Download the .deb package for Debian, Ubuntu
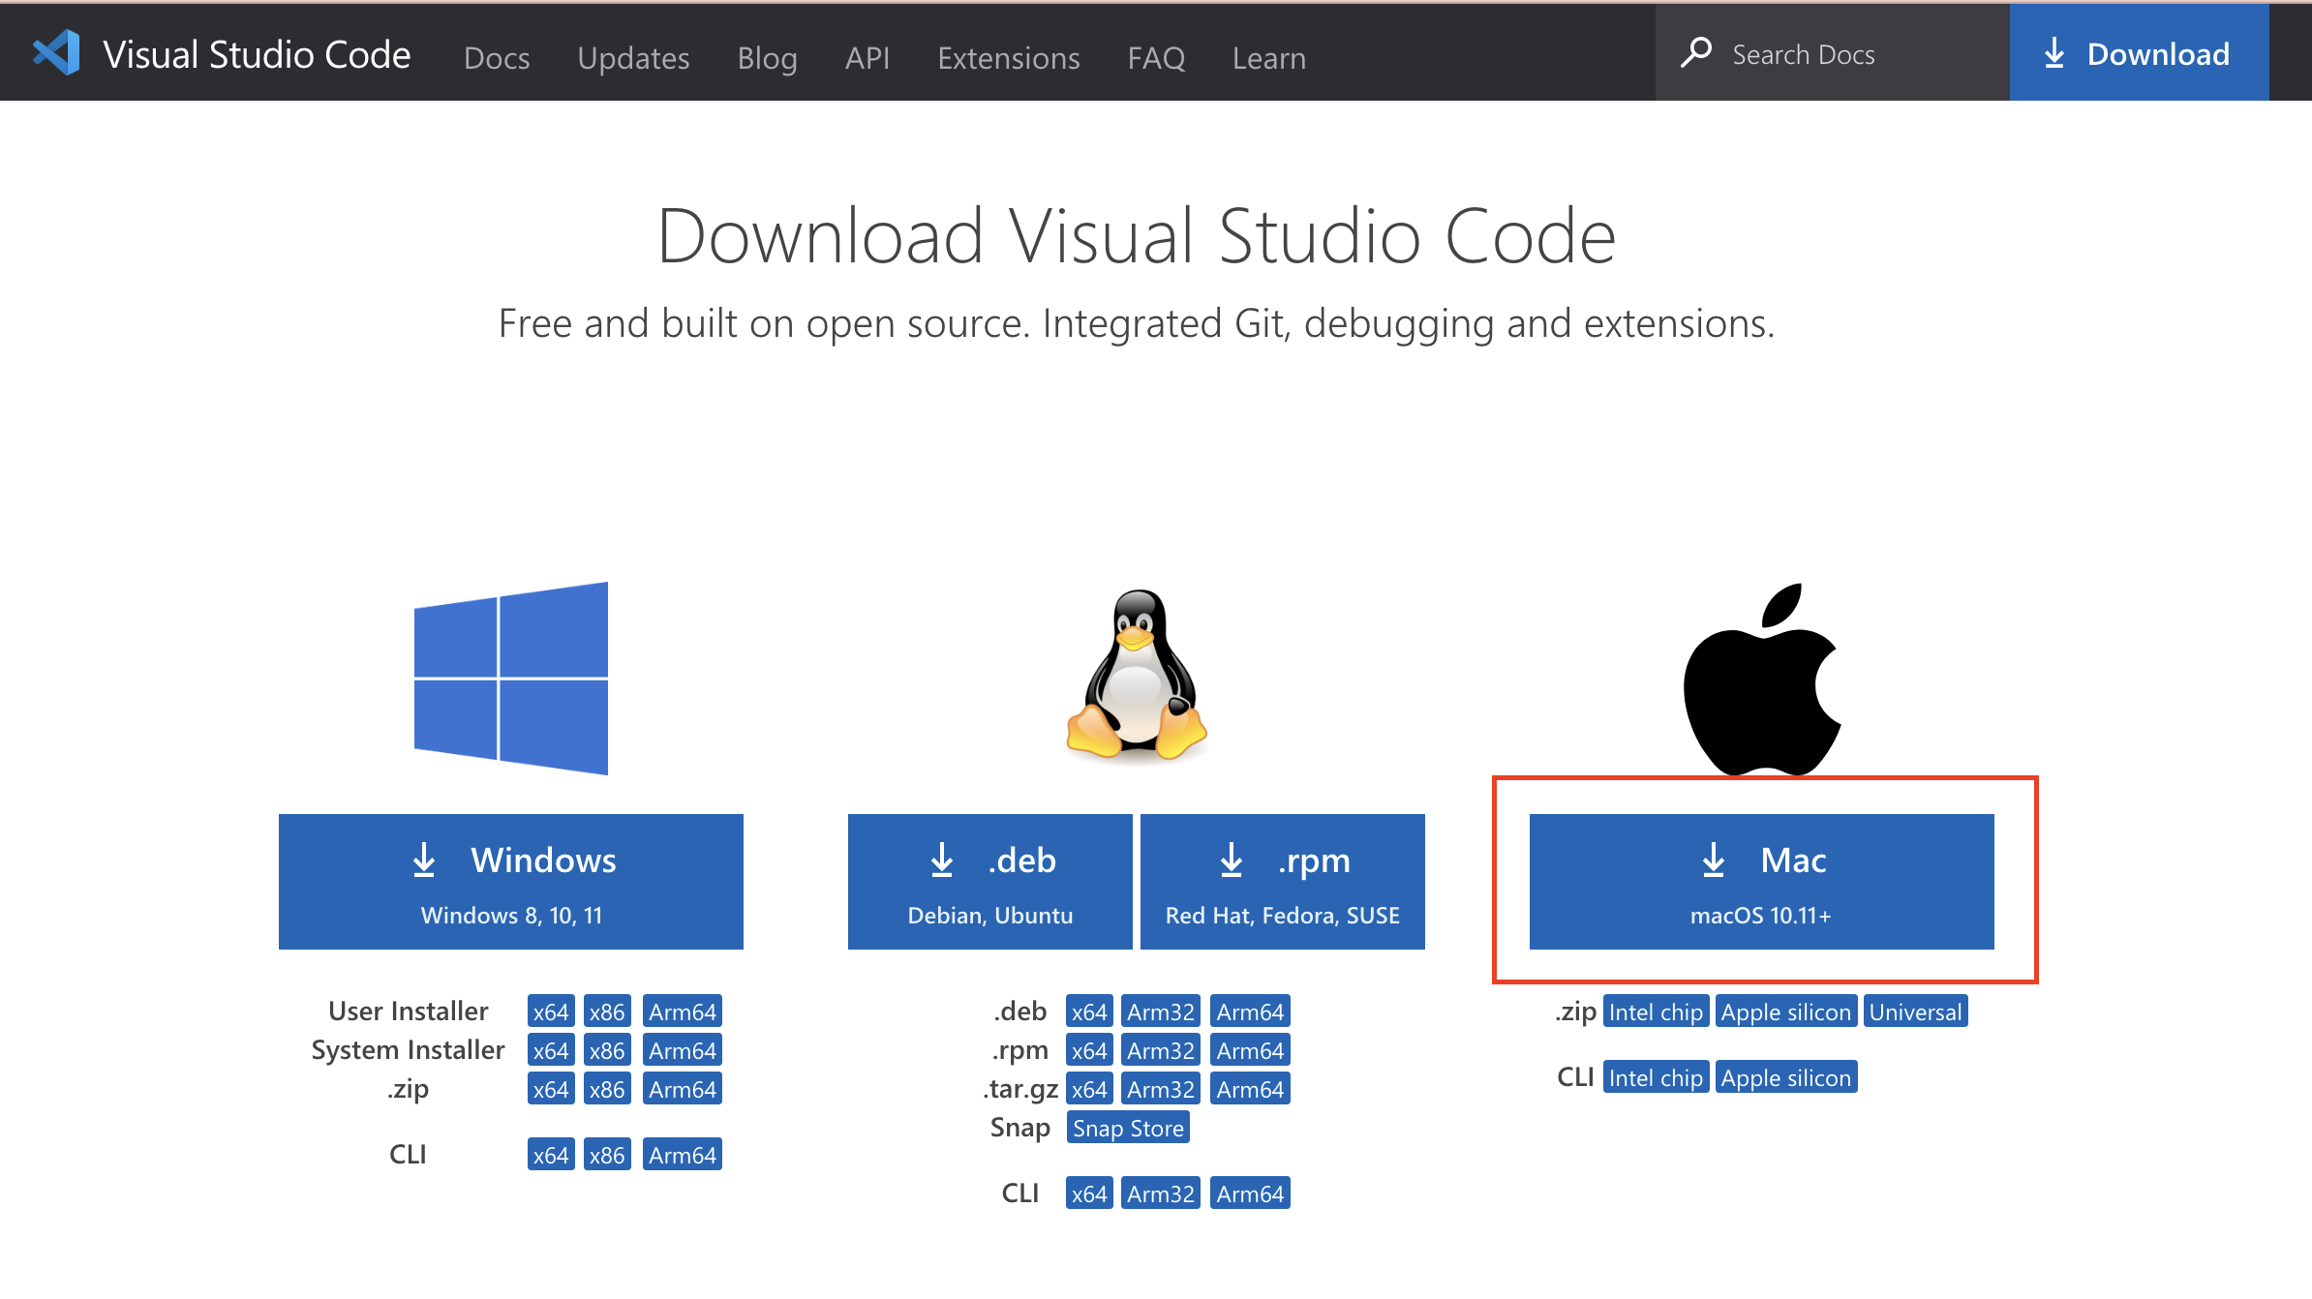This screenshot has height=1299, width=2312. pyautogui.click(x=989, y=882)
